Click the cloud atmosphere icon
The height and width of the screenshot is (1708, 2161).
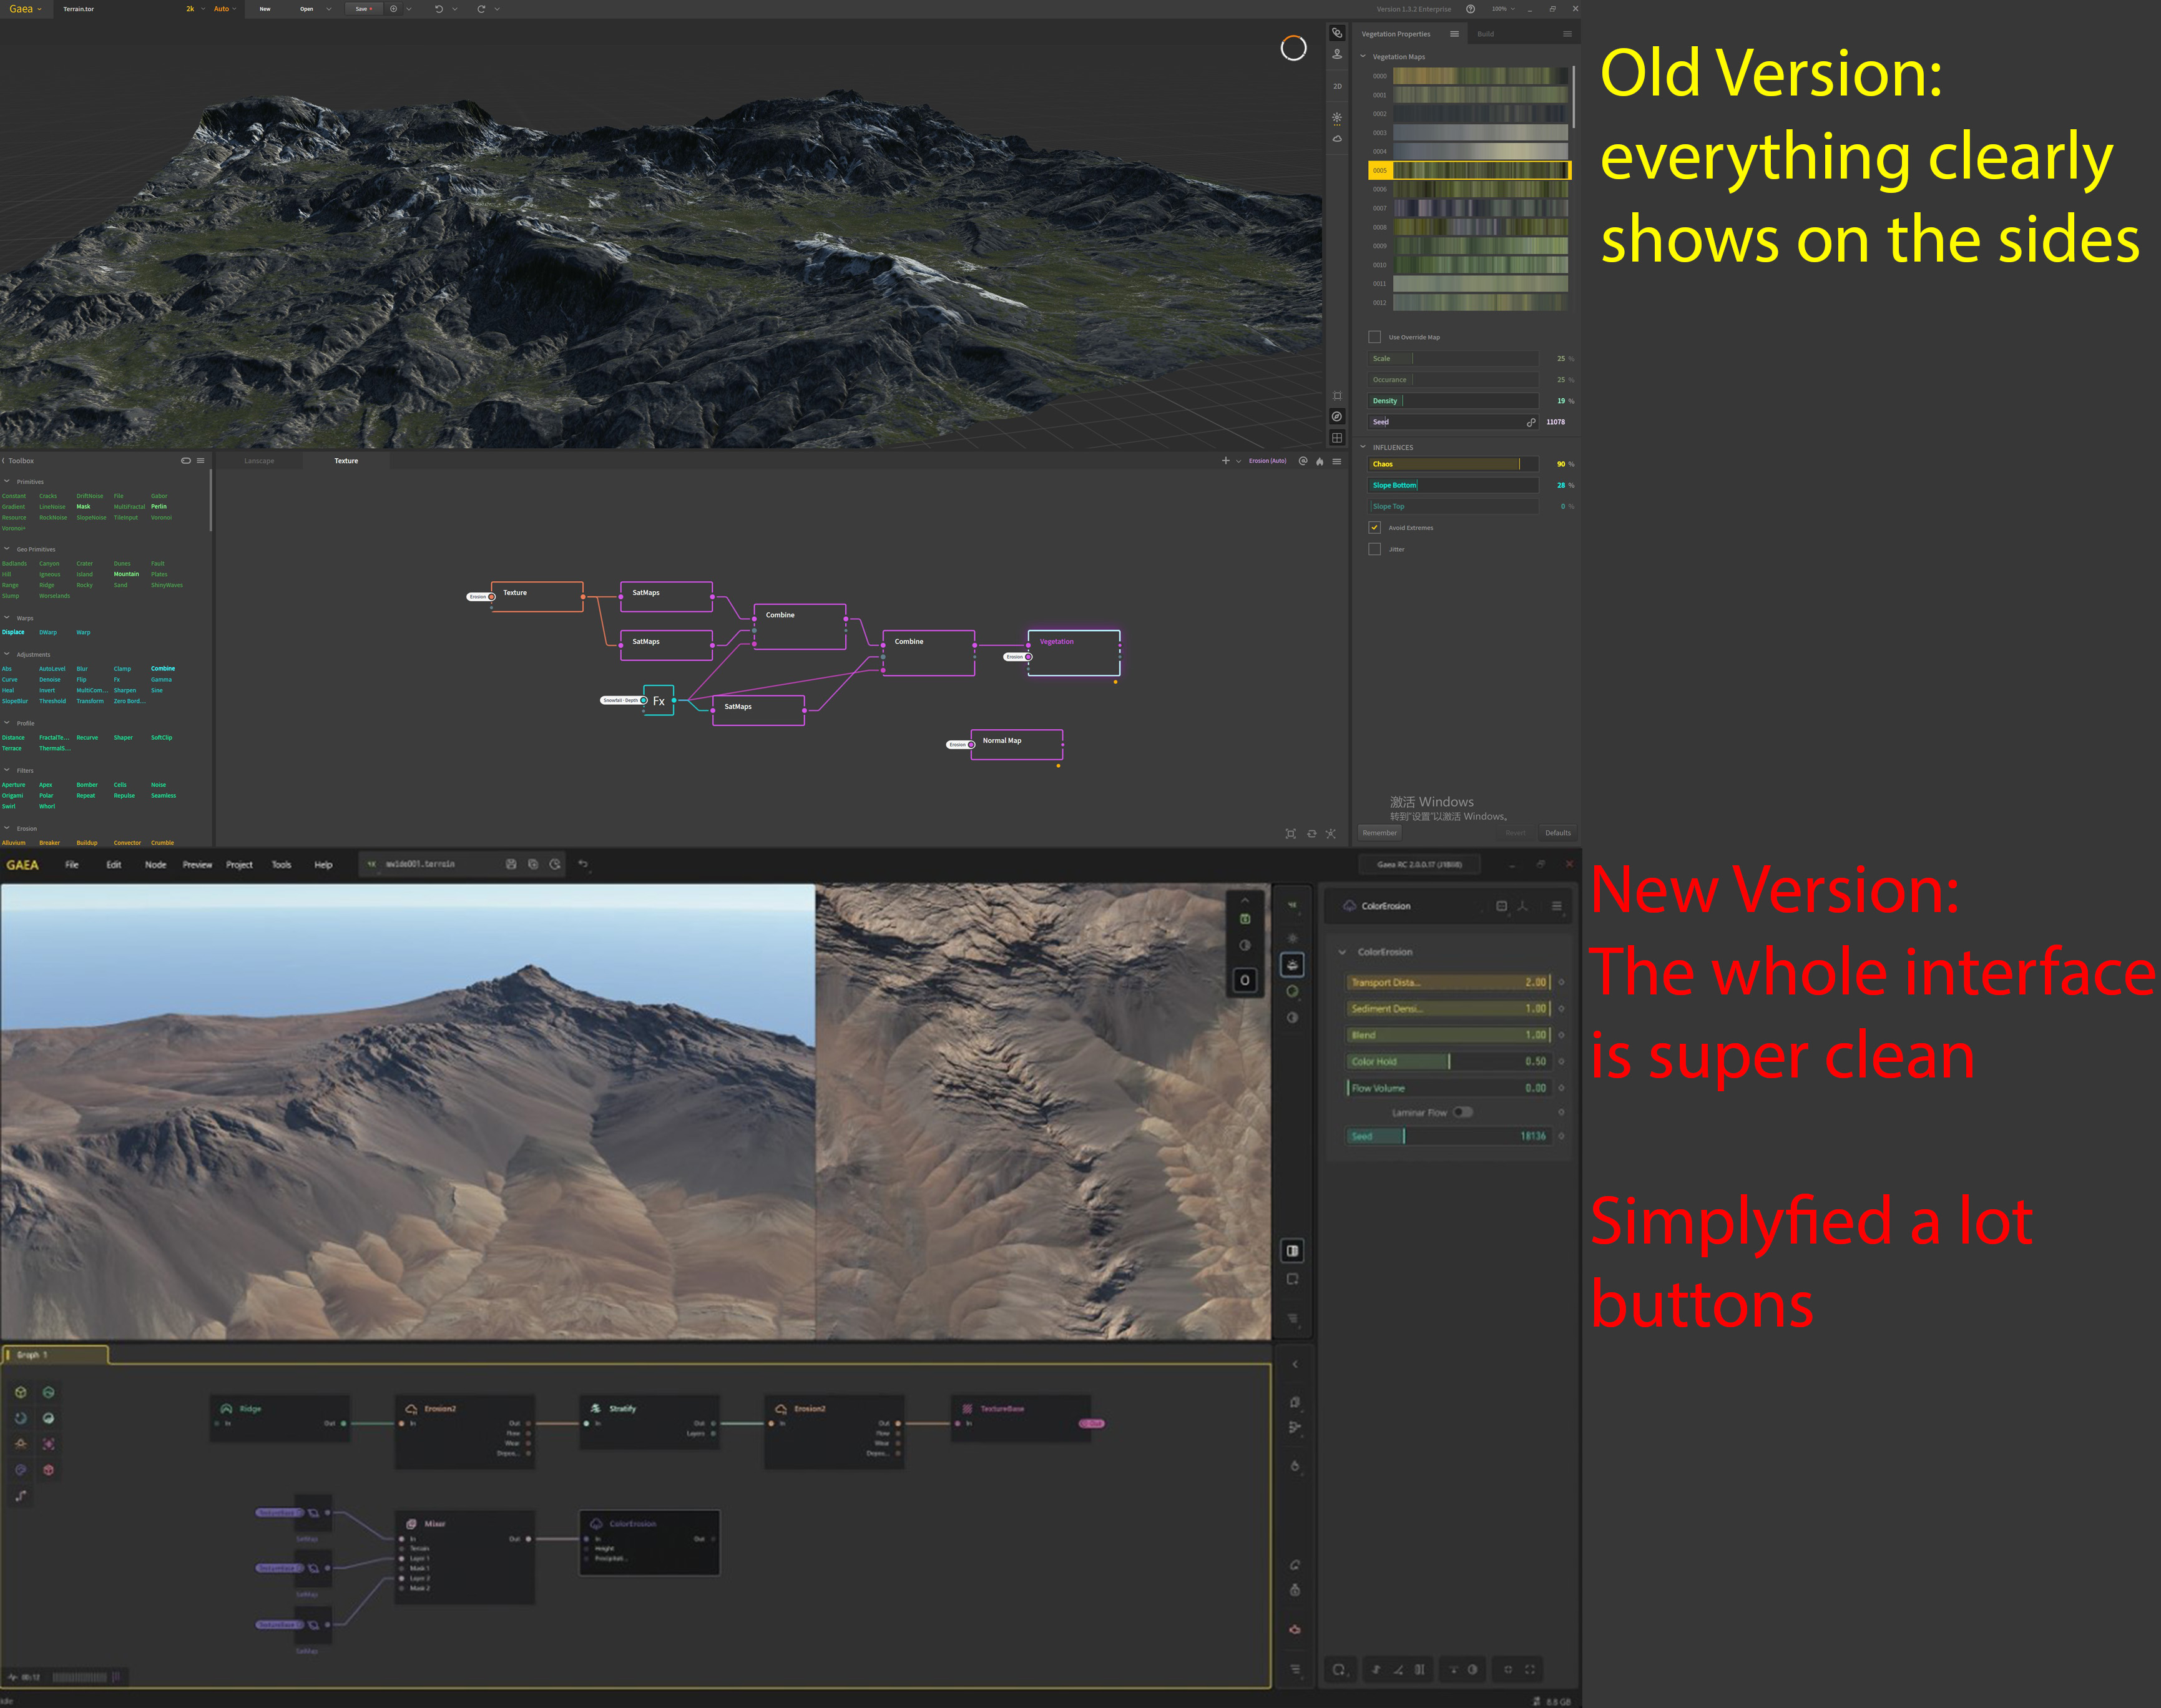point(1337,139)
